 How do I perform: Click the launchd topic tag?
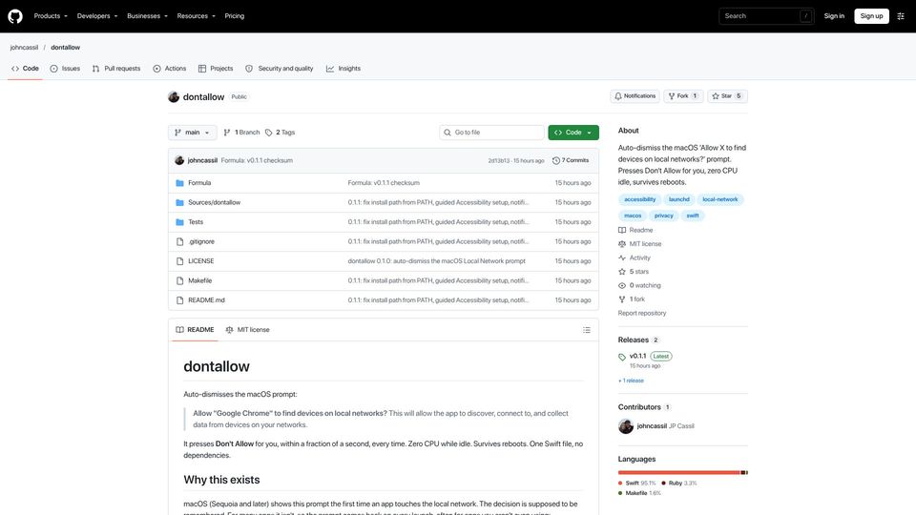click(678, 199)
